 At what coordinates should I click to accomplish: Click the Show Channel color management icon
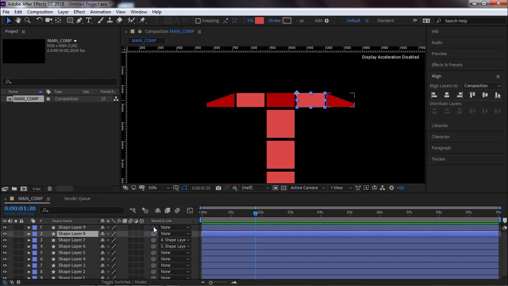coord(235,188)
